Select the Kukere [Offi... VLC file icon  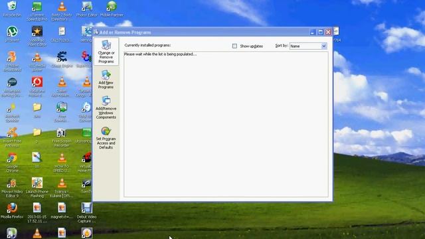pyautogui.click(x=62, y=187)
